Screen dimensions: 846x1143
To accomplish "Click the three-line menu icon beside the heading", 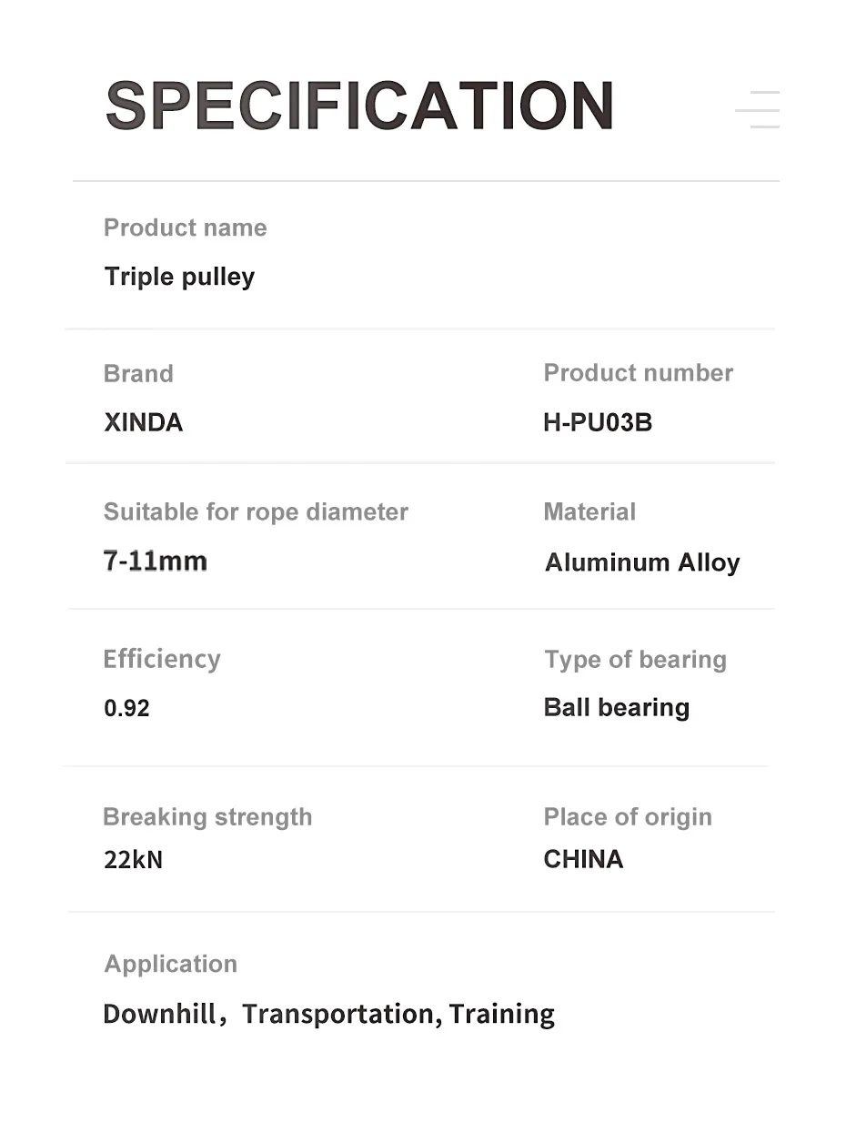I will pos(758,109).
